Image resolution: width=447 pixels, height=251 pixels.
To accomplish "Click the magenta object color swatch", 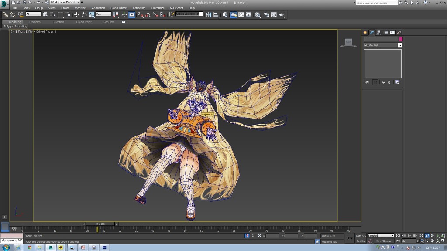I will [x=401, y=39].
